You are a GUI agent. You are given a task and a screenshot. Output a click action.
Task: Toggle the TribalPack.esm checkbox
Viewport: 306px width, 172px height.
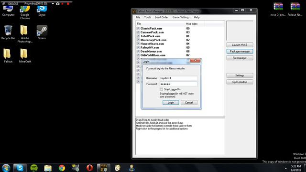click(138, 36)
